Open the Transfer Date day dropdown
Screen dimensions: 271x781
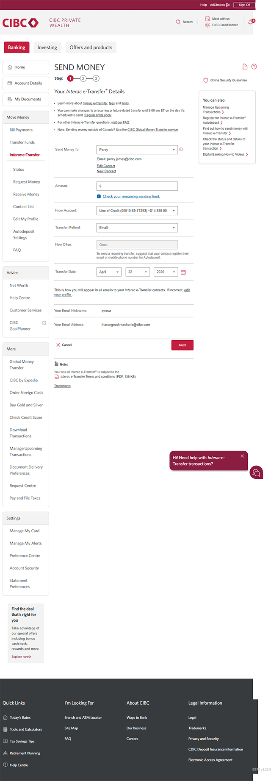pos(138,272)
